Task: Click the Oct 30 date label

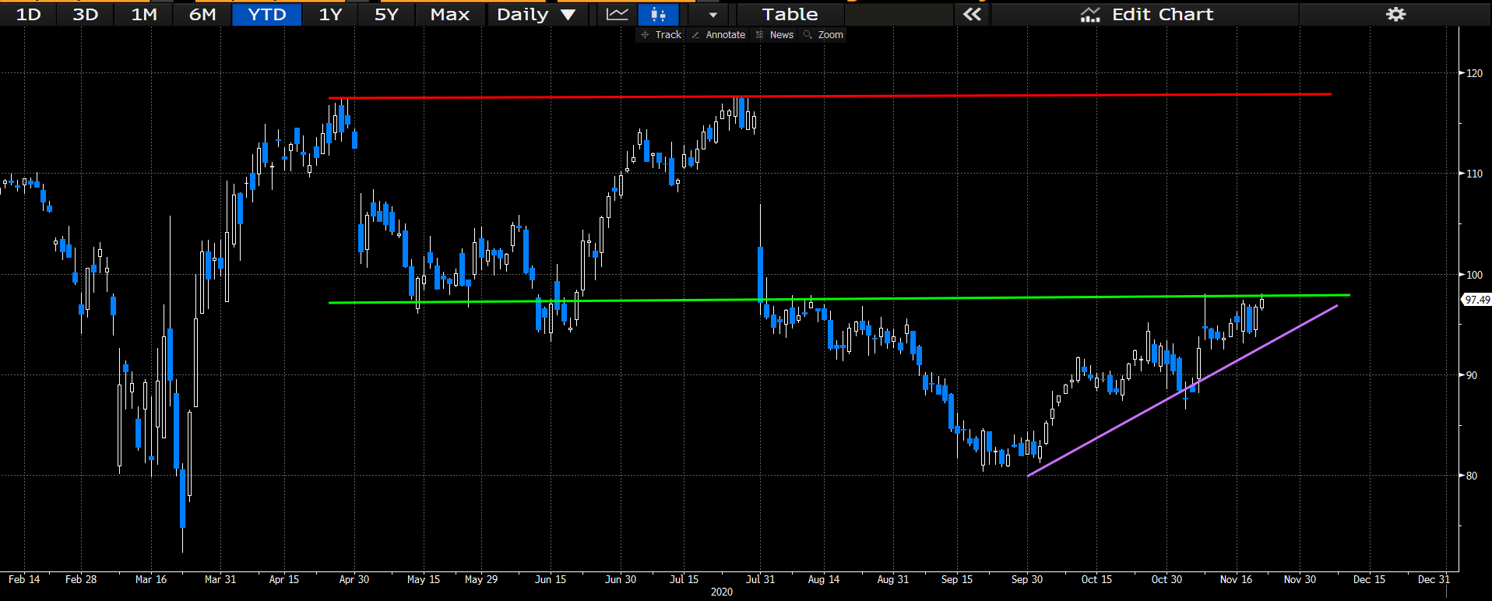Action: [x=1167, y=579]
